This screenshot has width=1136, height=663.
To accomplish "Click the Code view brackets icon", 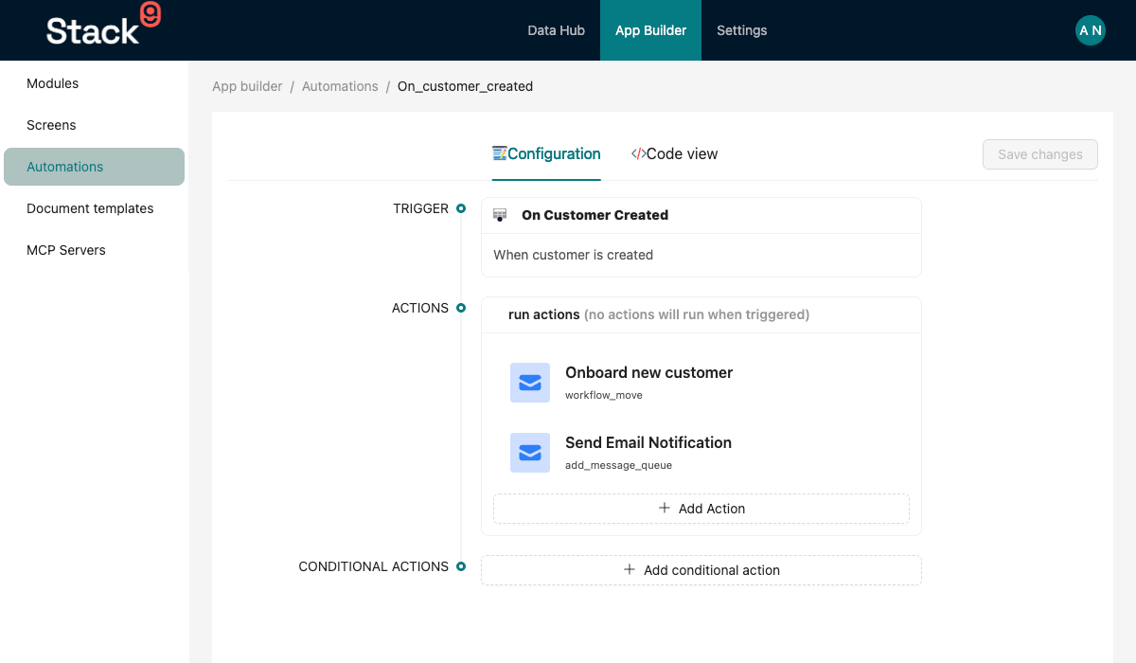I will click(638, 153).
